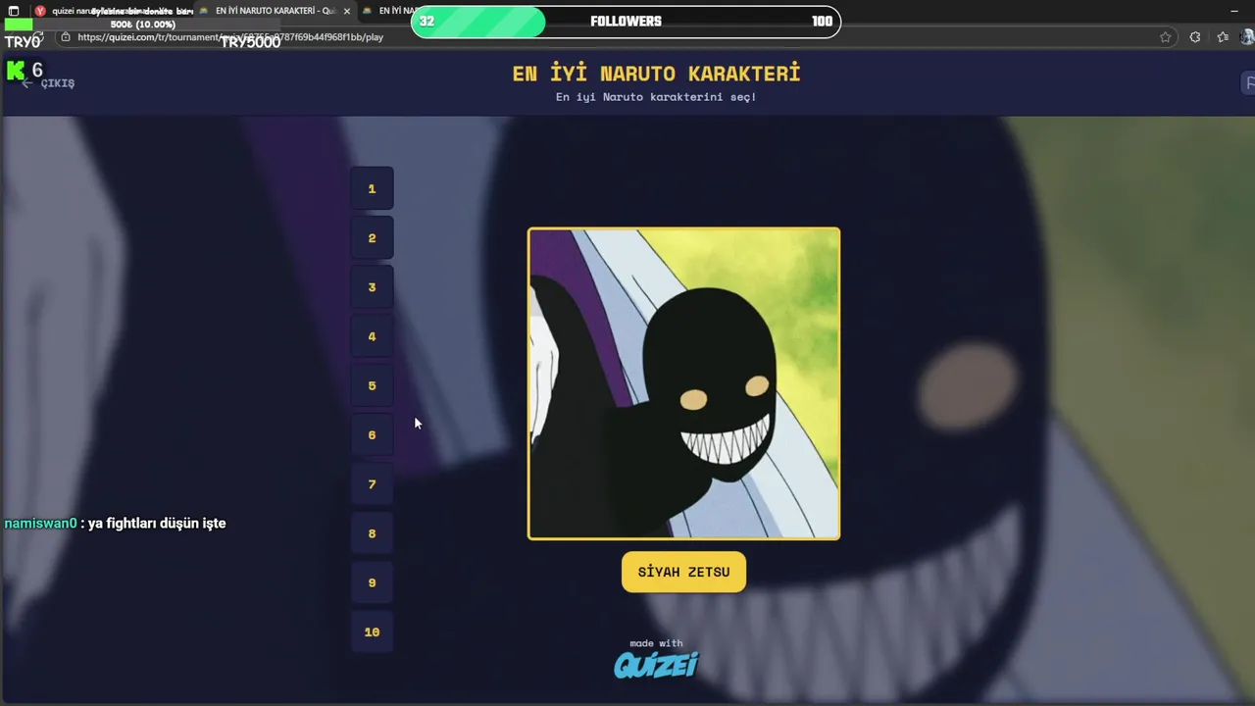Place character in rank slot 3
Screen dimensions: 1255x706
coord(372,287)
